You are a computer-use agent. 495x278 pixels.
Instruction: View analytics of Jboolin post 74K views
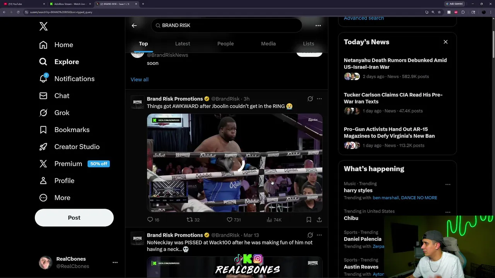274,220
